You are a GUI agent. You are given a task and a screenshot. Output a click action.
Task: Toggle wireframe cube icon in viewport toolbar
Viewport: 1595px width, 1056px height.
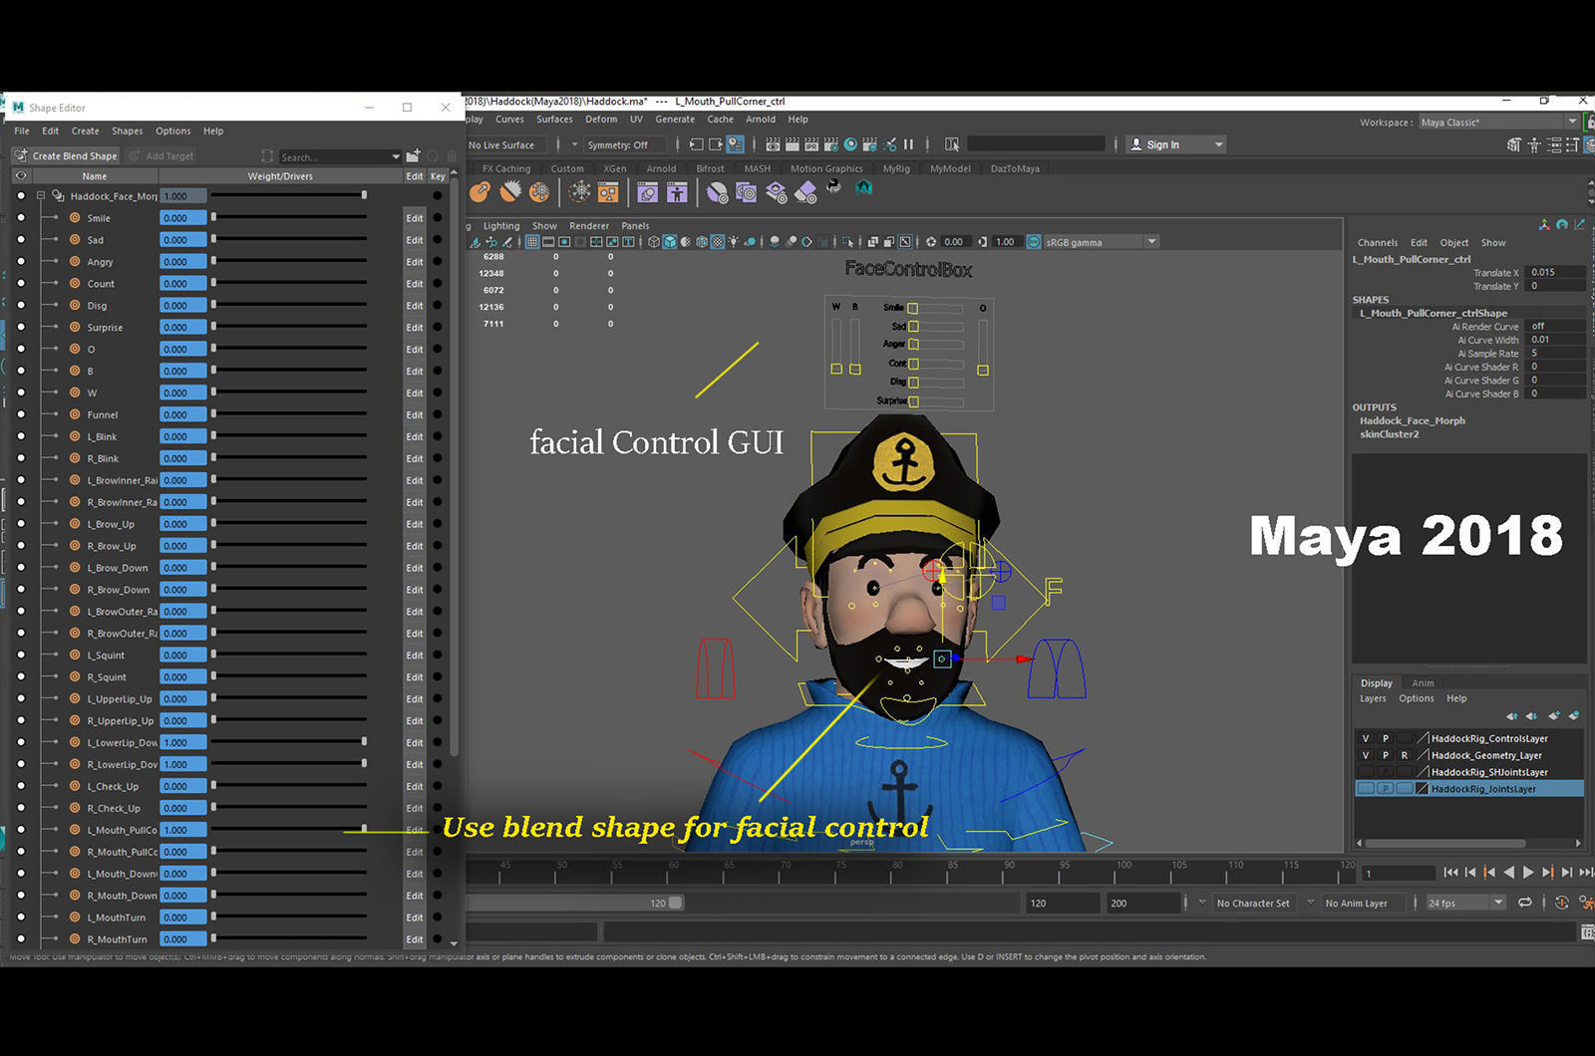654,241
